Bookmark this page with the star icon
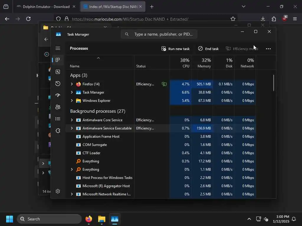This screenshot has height=226, width=302. (233, 19)
